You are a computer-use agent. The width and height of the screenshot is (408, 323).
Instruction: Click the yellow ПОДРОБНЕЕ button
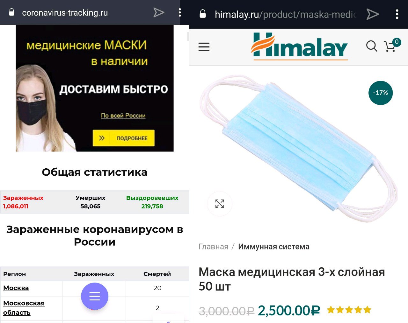(x=124, y=138)
